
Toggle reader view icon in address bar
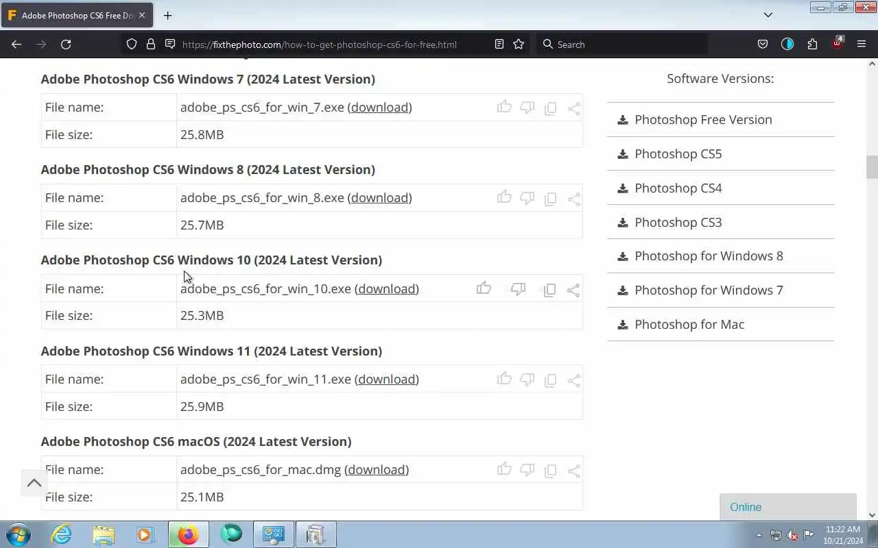point(499,44)
